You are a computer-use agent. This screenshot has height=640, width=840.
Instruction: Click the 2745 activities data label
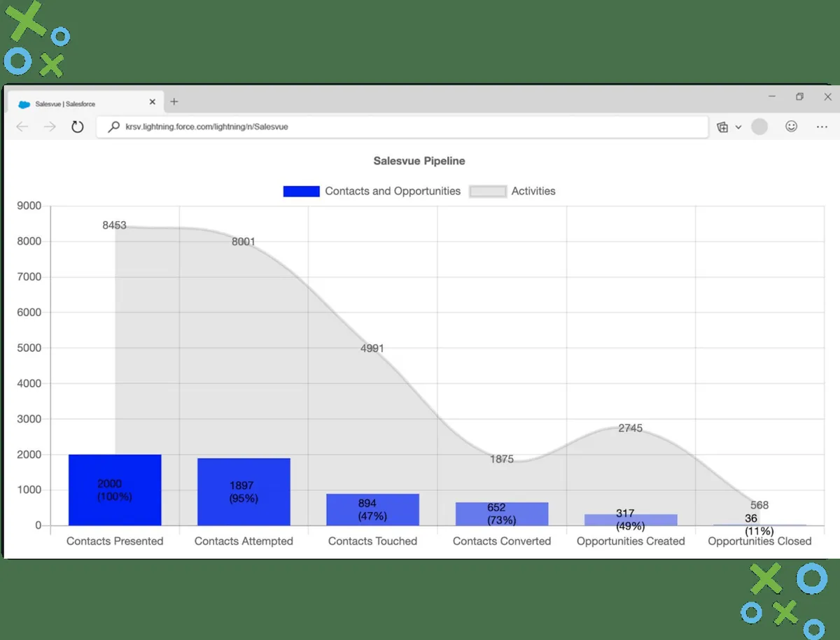pos(631,428)
